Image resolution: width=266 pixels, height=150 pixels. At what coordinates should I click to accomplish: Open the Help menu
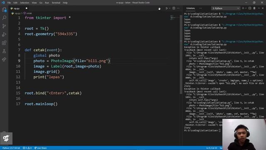[65, 3]
